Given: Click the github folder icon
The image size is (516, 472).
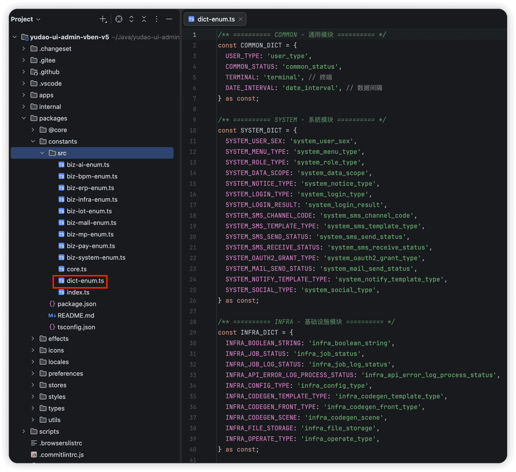Looking at the screenshot, I should click(34, 72).
